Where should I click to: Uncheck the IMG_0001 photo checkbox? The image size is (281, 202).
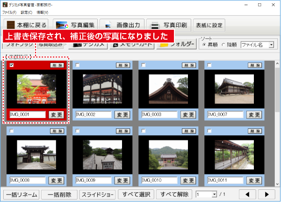(12, 65)
